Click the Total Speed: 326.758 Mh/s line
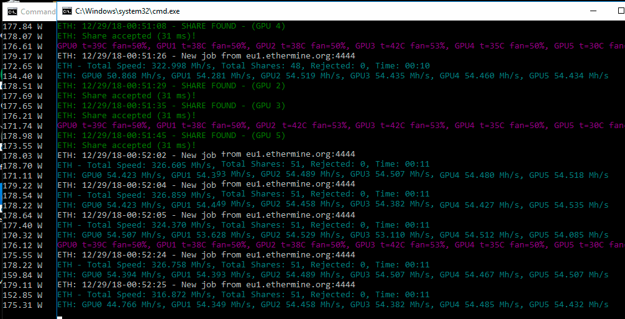This screenshot has height=319, width=625. click(244, 265)
